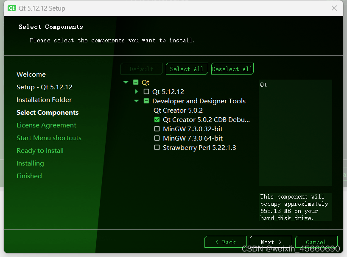This screenshot has width=347, height=257.
Task: Check the Qt 5.12.12 component checkbox
Action: pyautogui.click(x=147, y=91)
